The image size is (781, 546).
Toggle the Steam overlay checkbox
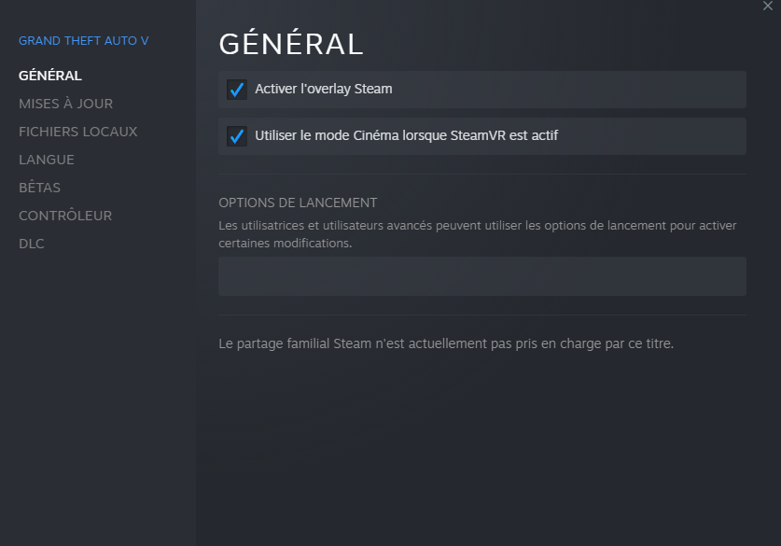237,90
